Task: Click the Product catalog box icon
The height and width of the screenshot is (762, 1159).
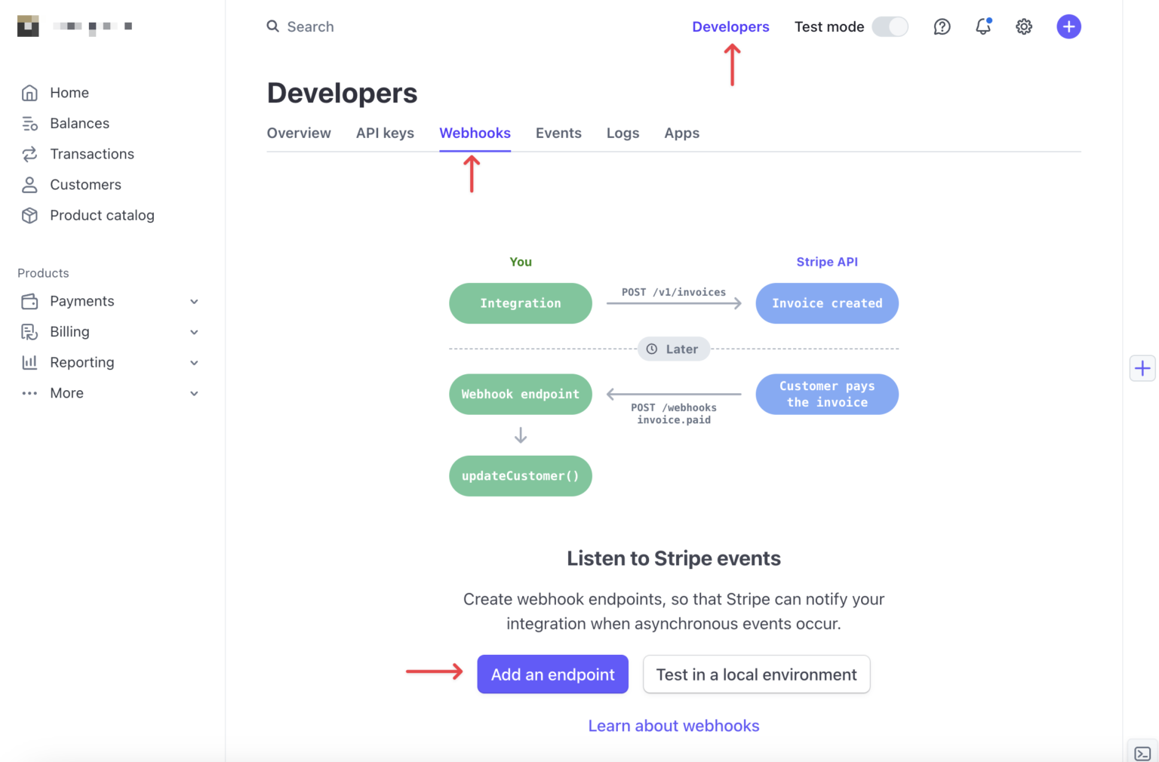Action: (29, 216)
